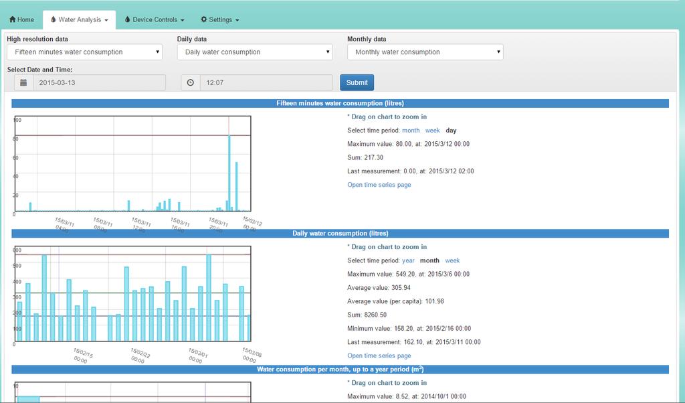
Task: Click the 'Monthly data' label
Action: click(x=367, y=39)
